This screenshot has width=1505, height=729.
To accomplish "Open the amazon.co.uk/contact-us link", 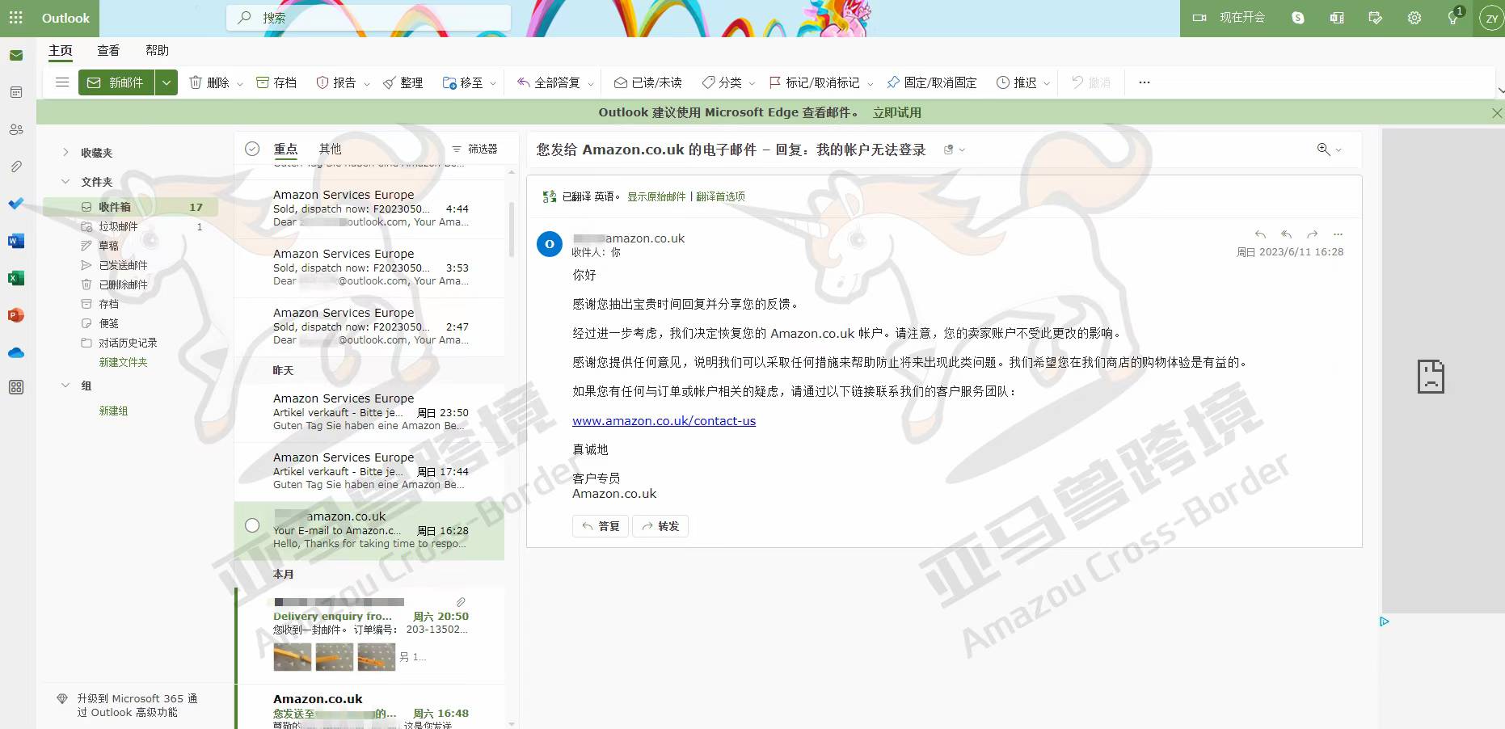I will (664, 421).
